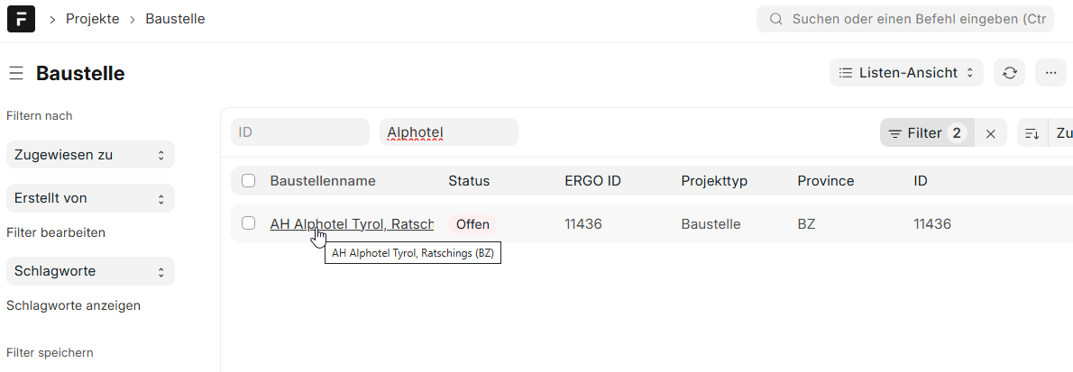Open the Filter button with 2 active
Image resolution: width=1073 pixels, height=372 pixels.
click(x=926, y=133)
